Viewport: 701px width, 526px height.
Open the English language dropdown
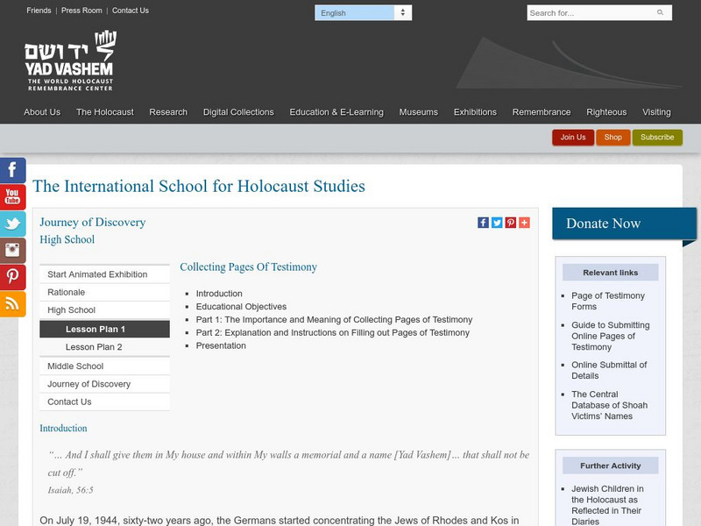point(363,13)
